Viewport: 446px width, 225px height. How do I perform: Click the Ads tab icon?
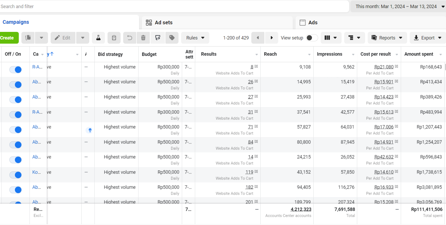point(302,23)
